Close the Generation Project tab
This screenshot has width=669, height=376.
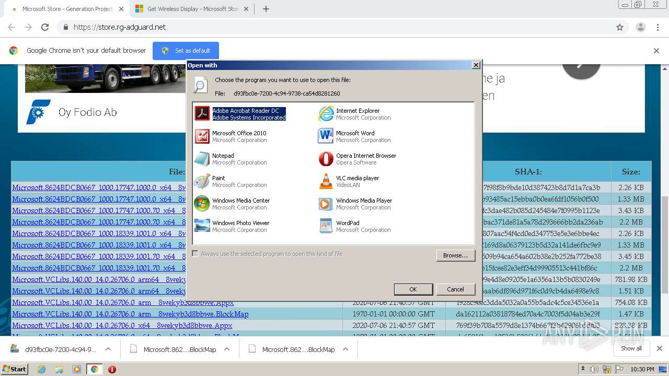121,9
